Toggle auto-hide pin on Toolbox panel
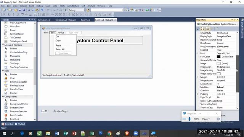 coord(32,20)
